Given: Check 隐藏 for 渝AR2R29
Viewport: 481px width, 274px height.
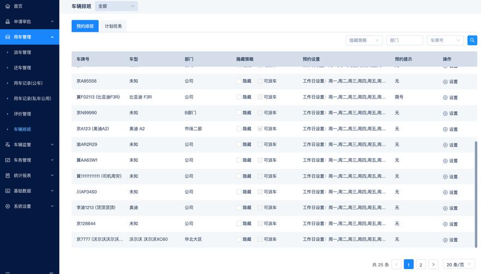Looking at the screenshot, I should 239,144.
